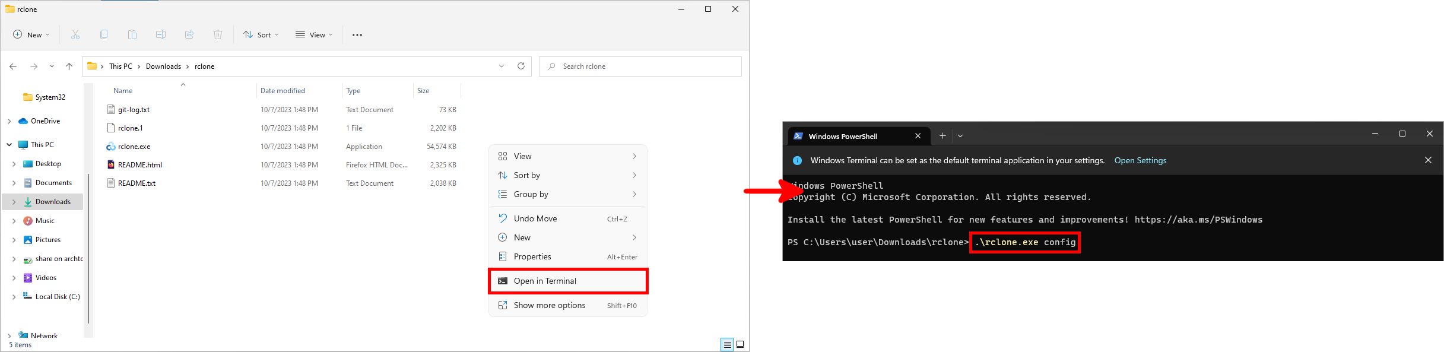Click the Share icon in Explorer toolbar
The height and width of the screenshot is (352, 1444).
[189, 35]
